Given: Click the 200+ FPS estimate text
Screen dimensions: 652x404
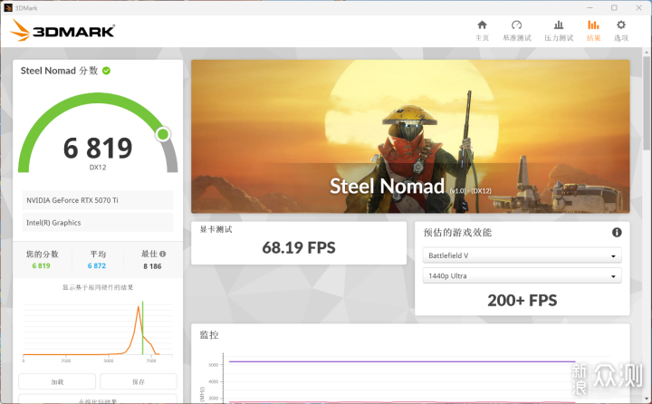Looking at the screenshot, I should [523, 301].
